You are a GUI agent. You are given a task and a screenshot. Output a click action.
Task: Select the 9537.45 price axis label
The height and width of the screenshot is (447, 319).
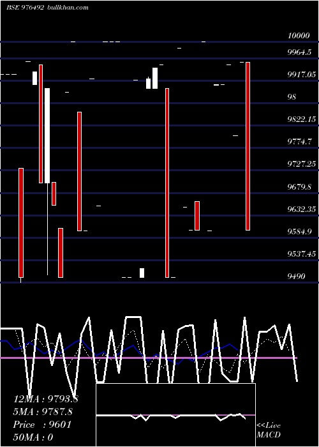coord(302,254)
